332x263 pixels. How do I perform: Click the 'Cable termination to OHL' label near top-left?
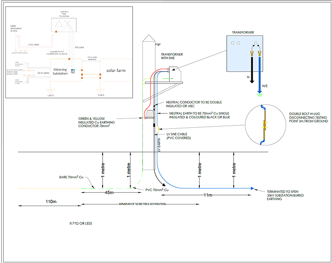click(x=16, y=28)
